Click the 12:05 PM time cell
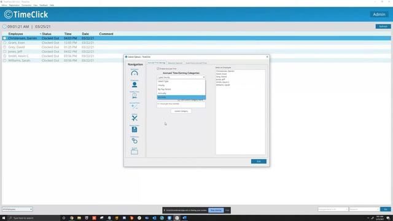This screenshot has height=221, width=393. 71,42
